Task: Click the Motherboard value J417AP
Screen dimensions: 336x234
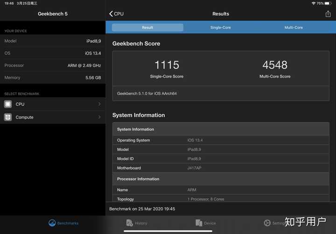Action: coord(194,168)
